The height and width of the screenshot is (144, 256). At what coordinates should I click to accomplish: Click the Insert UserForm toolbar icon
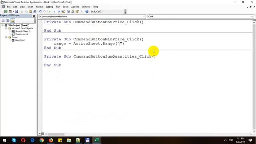(x=10, y=12)
